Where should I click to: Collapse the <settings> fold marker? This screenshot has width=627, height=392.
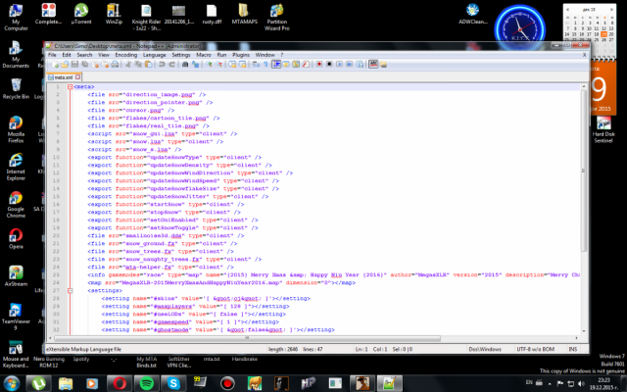coord(70,290)
